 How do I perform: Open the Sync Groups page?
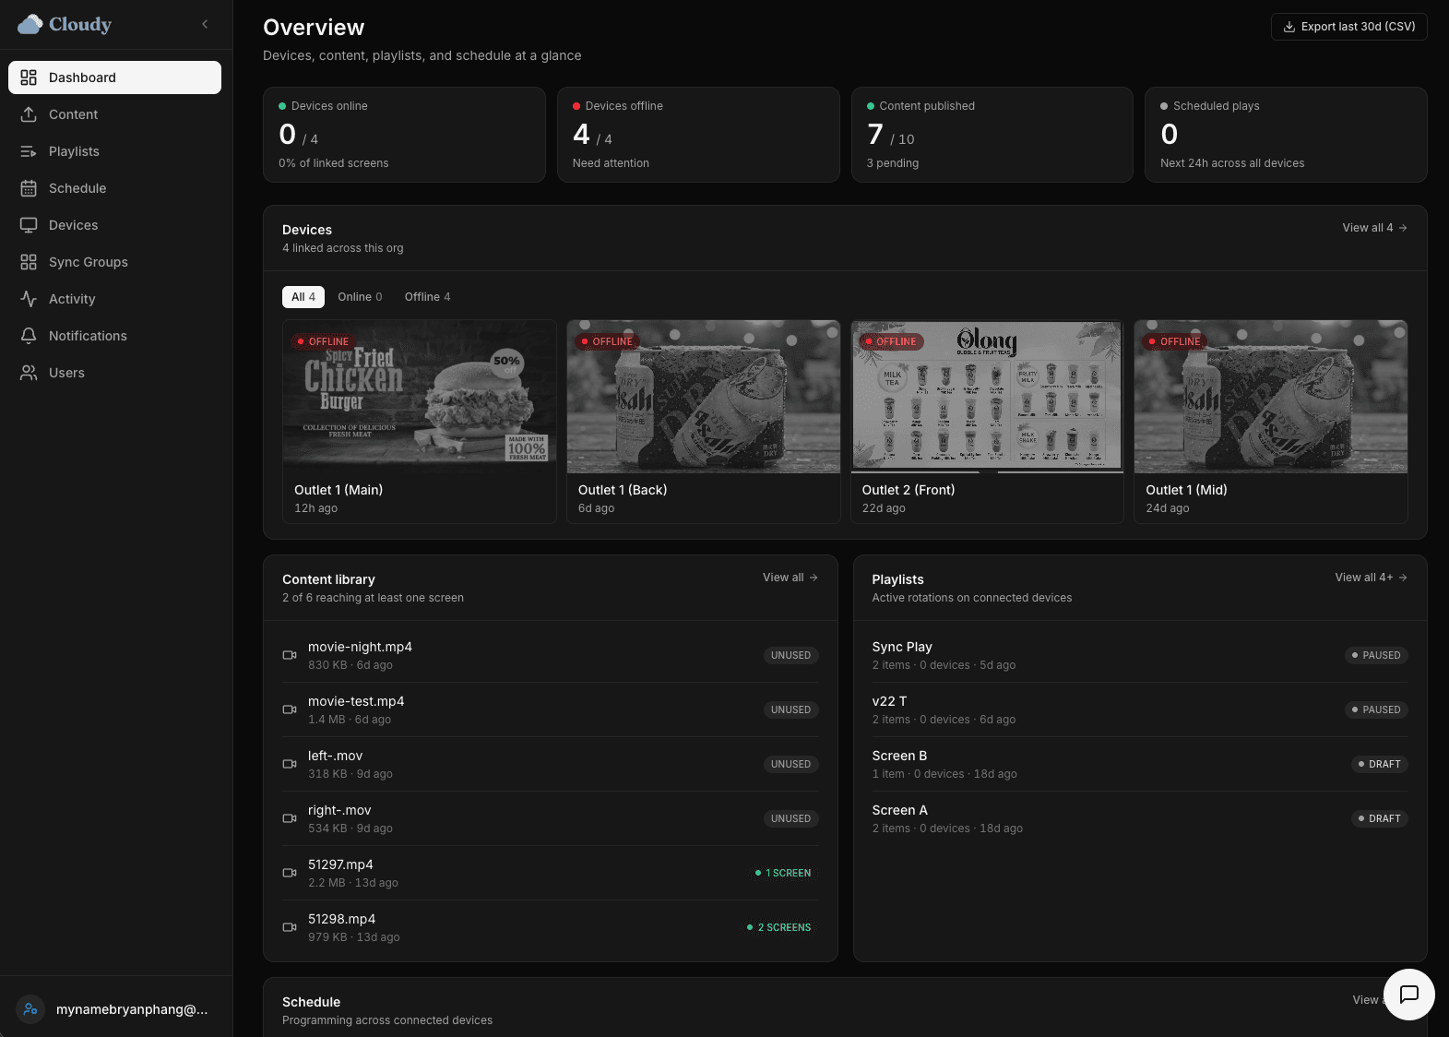(x=114, y=262)
